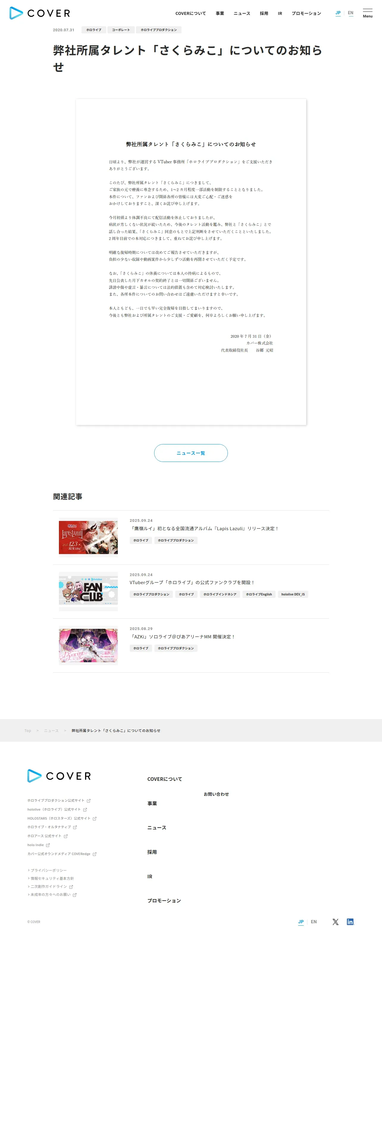Click the COVER logo in the header

pyautogui.click(x=40, y=13)
